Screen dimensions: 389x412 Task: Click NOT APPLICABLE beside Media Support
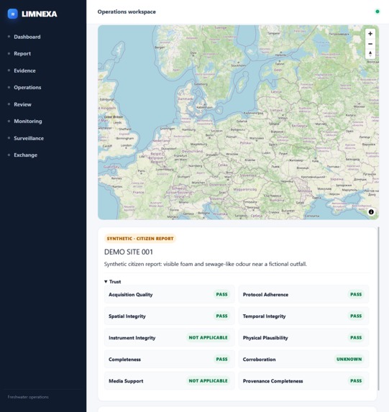click(x=209, y=381)
